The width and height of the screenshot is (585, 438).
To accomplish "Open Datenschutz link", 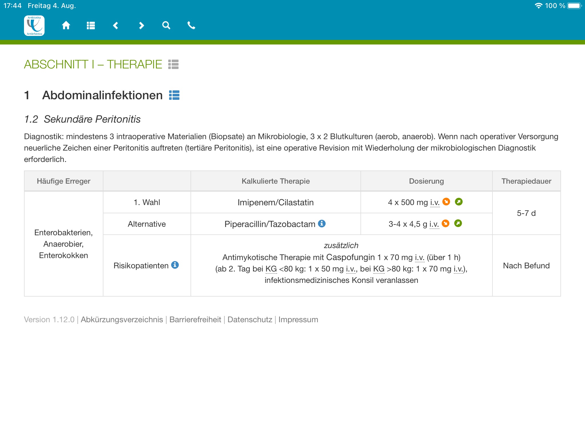I will pyautogui.click(x=250, y=320).
